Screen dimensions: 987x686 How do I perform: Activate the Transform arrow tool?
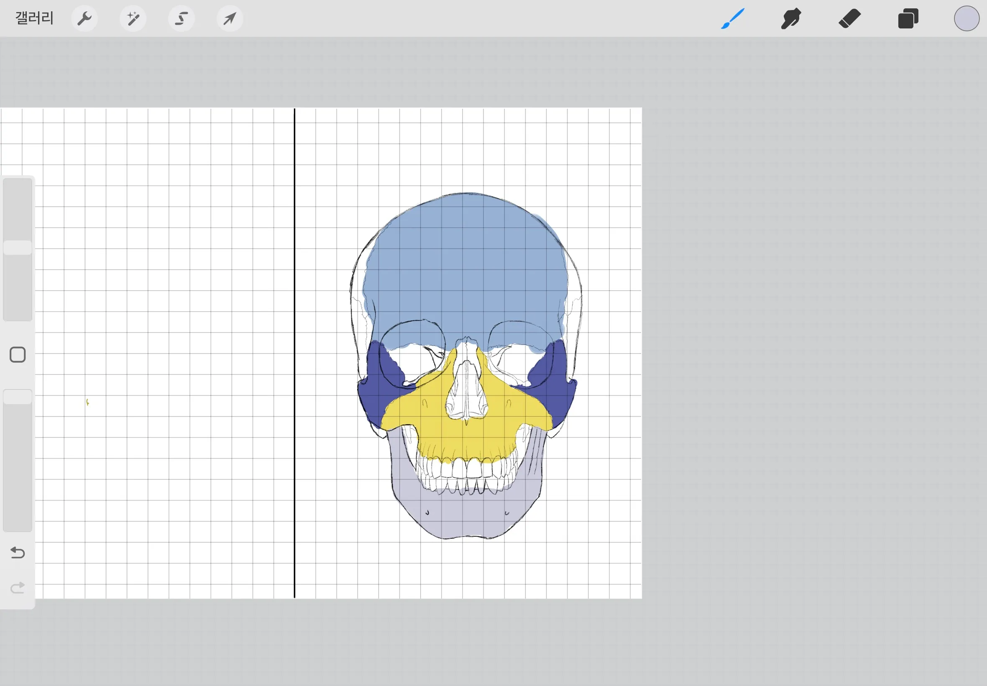click(x=230, y=18)
